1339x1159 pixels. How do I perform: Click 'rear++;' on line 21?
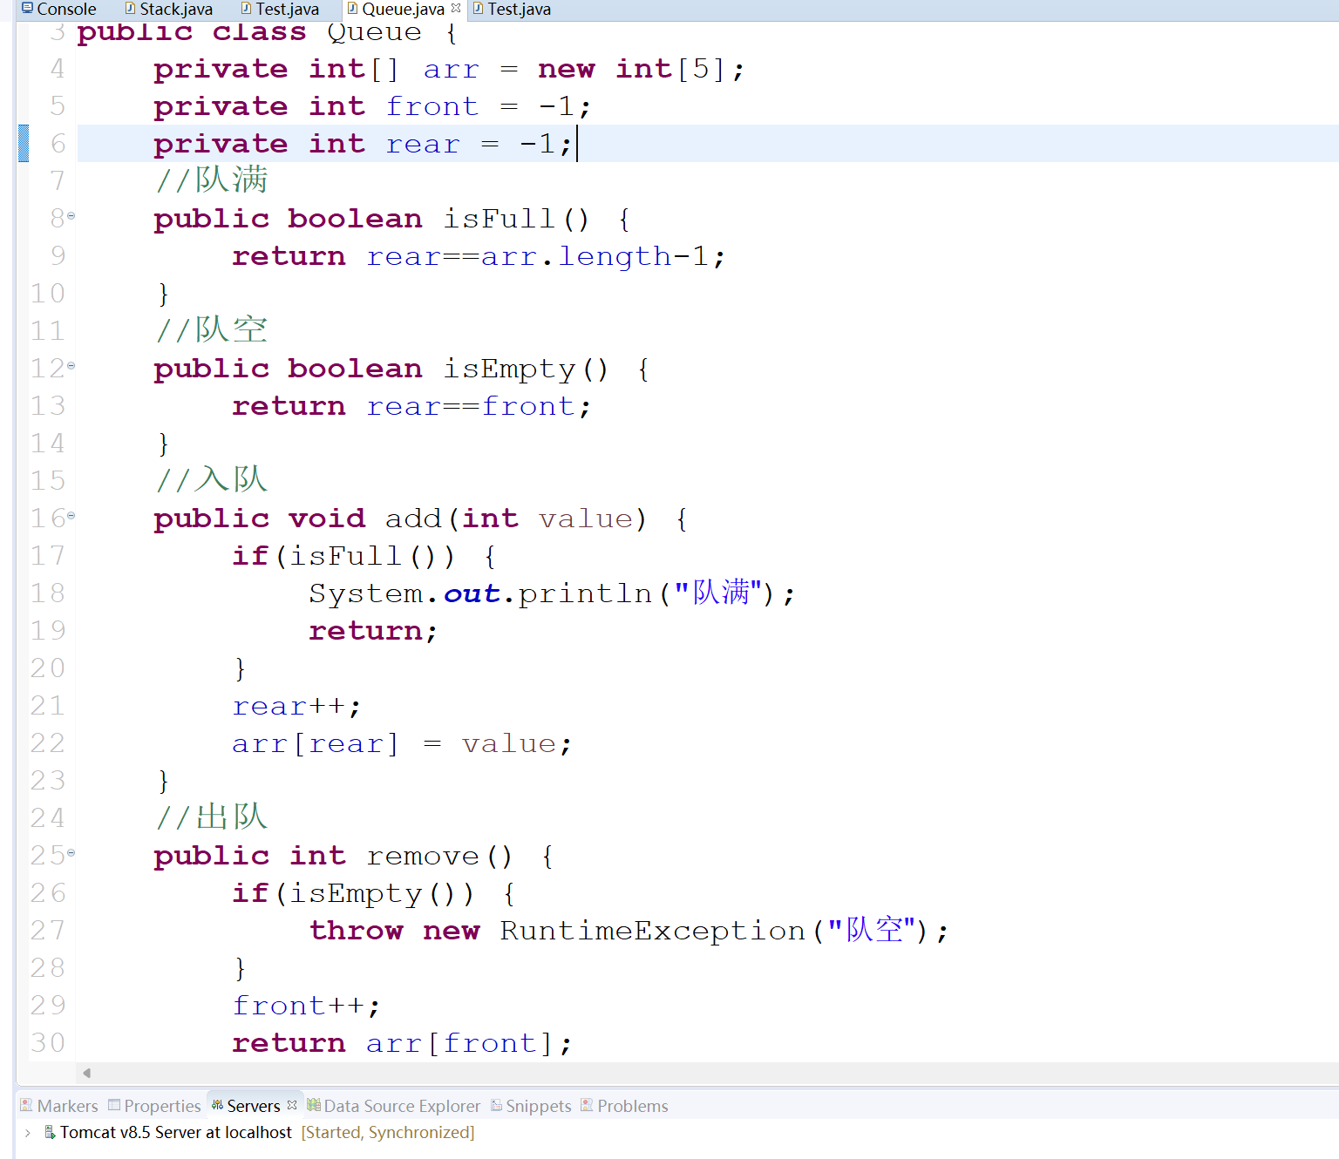pos(296,706)
